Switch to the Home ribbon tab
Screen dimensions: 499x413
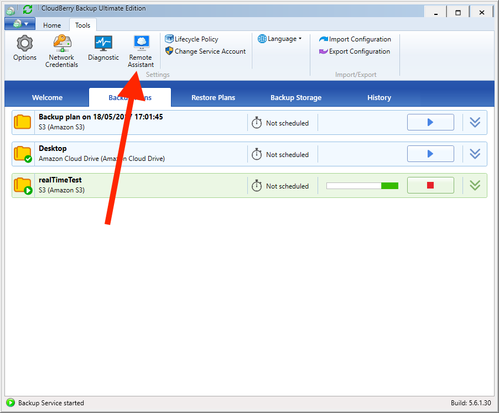point(52,25)
